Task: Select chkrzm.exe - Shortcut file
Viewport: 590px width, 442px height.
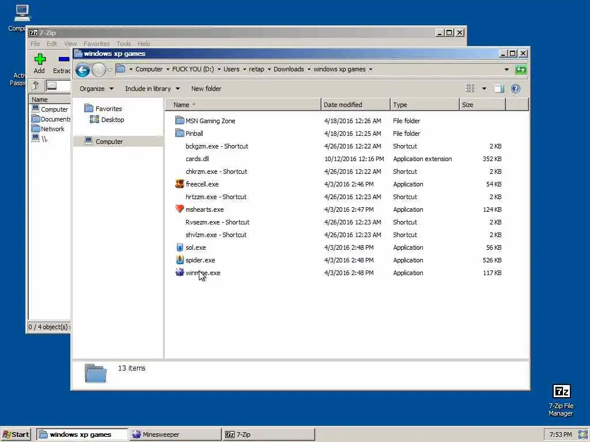Action: (217, 172)
